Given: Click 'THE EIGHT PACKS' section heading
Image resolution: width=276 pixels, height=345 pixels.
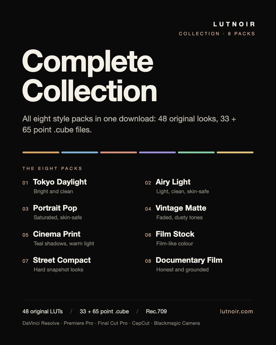Looking at the screenshot, I should (x=52, y=168).
